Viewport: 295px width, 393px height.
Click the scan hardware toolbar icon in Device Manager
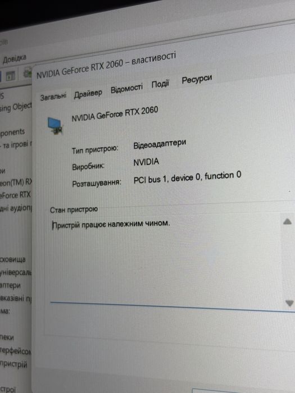(28, 72)
